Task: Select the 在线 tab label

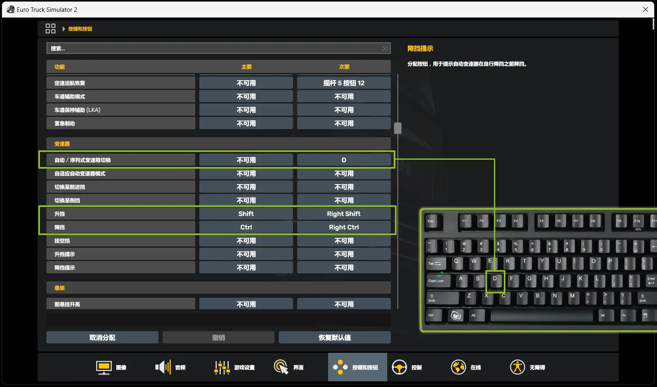Action: 476,367
